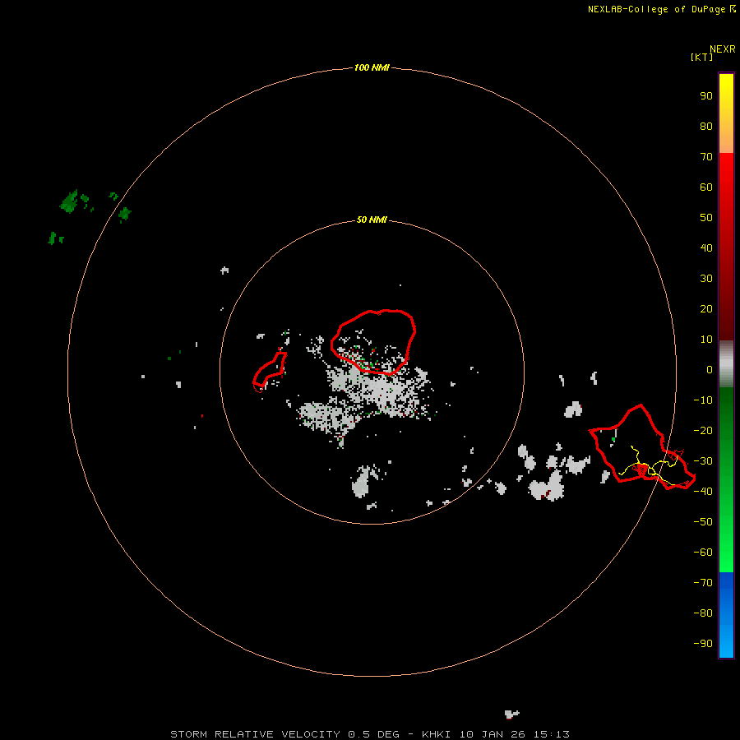Click the -40 value on velocity scale
Viewport: 740px width, 740px height.
point(703,492)
